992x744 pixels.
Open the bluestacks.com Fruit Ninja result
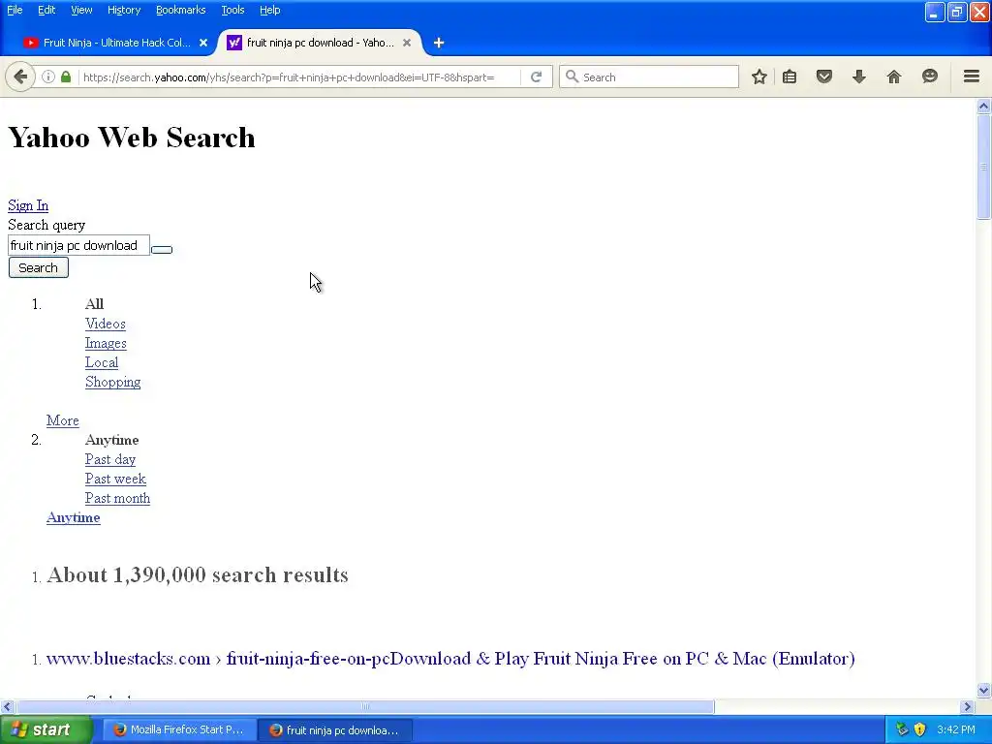click(450, 659)
